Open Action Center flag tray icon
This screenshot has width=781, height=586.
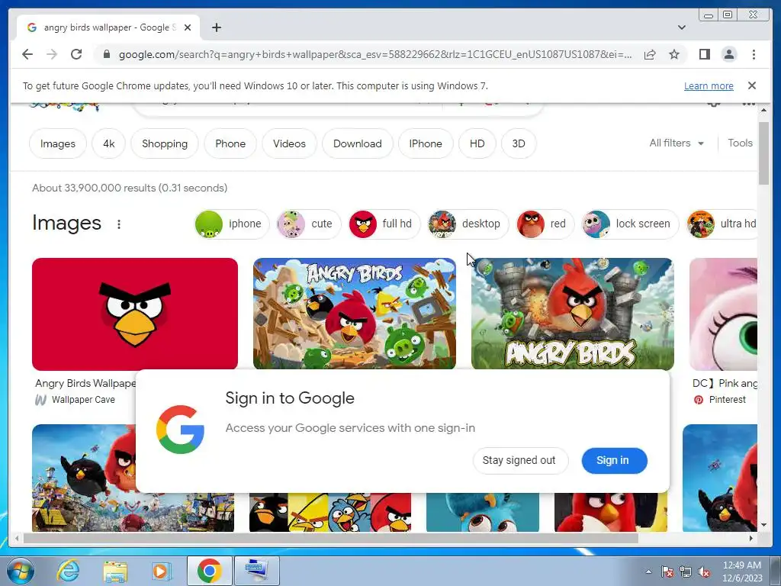(667, 572)
